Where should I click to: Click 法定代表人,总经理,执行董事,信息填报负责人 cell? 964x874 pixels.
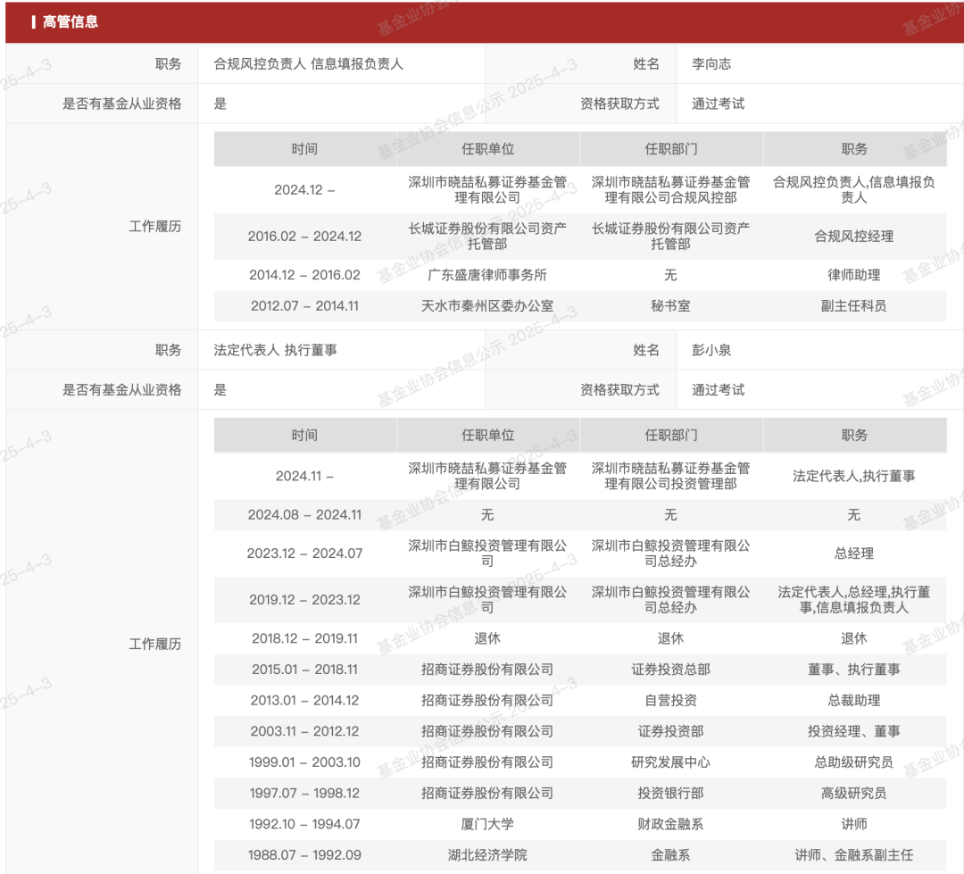[x=854, y=600]
